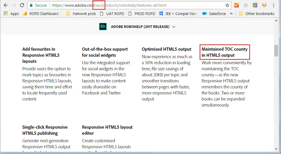Click the text 'Facebook and Twitter.'
The image size is (281, 154).
click(102, 93)
